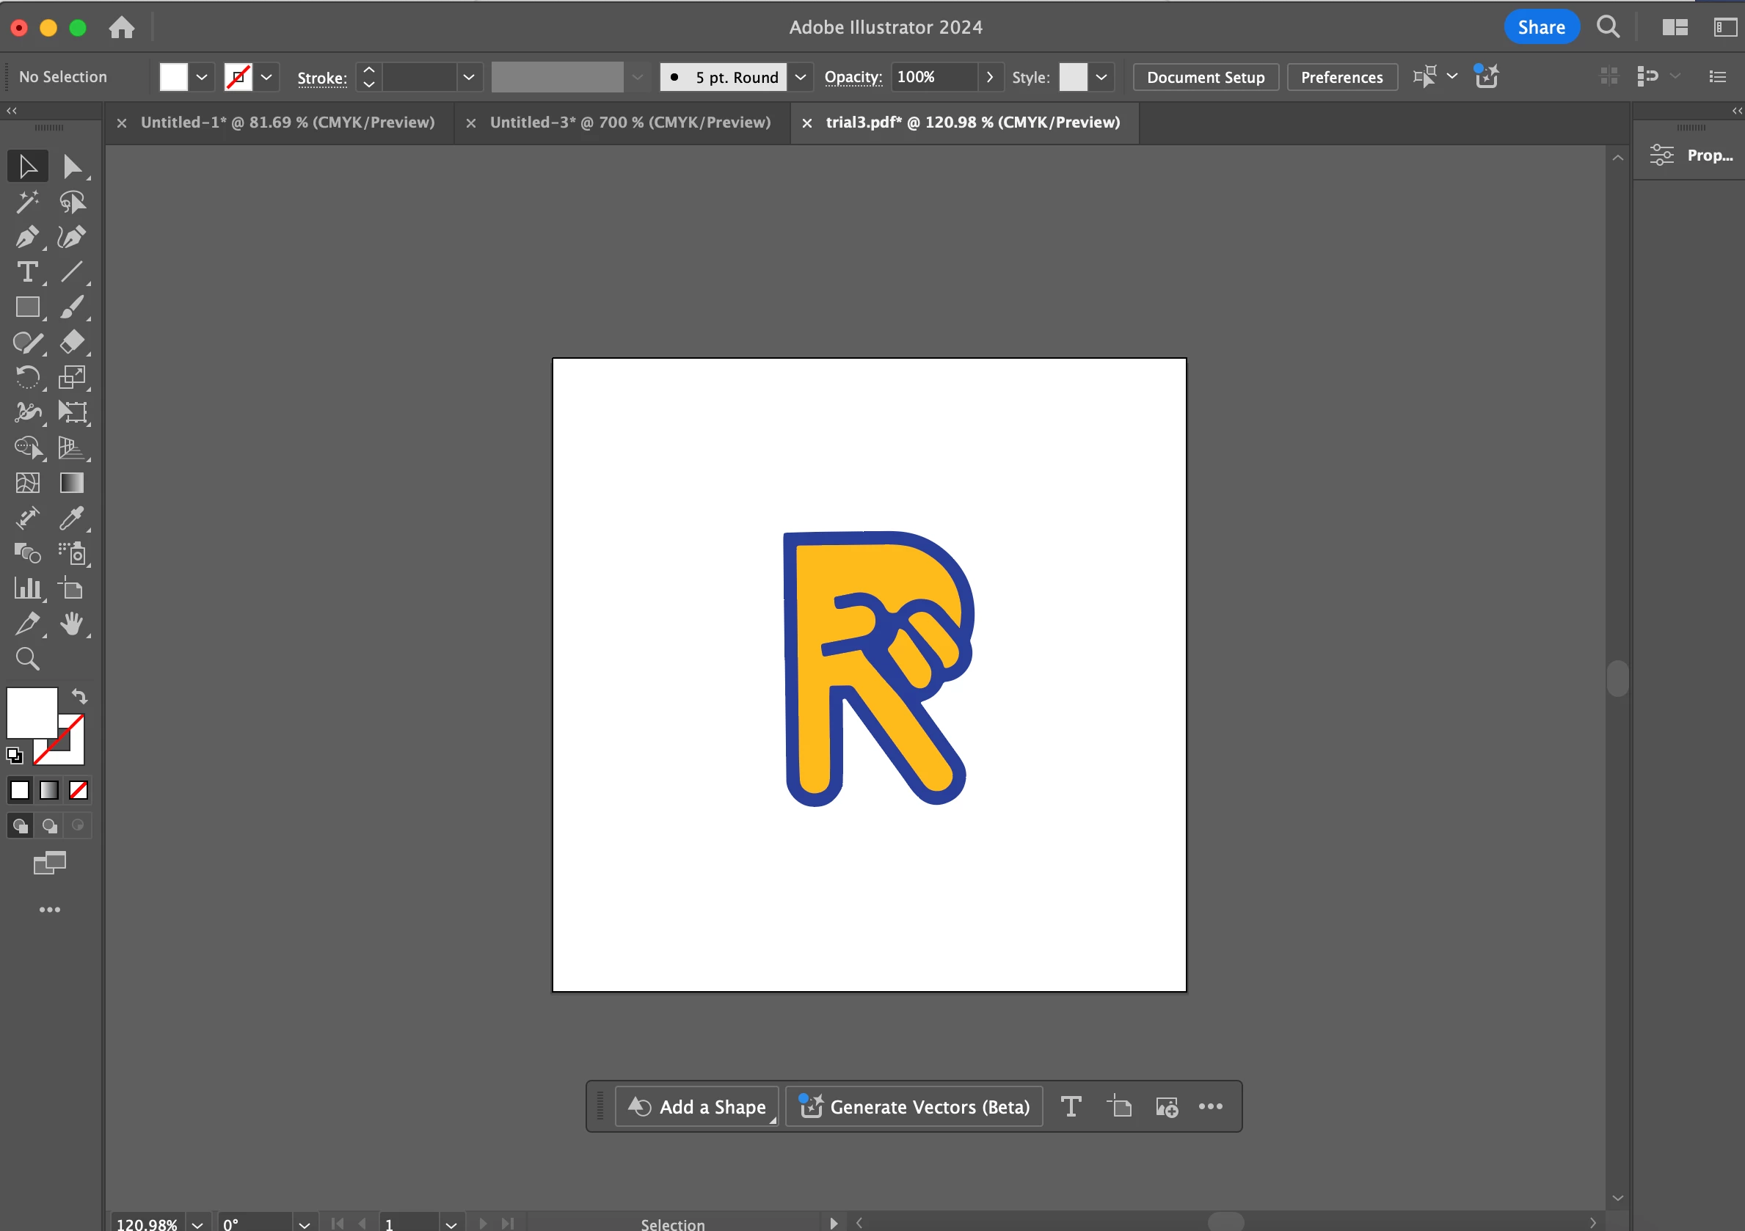Open the zoom level dropdown
Screen dimensions: 1745x1231
tap(197, 1224)
